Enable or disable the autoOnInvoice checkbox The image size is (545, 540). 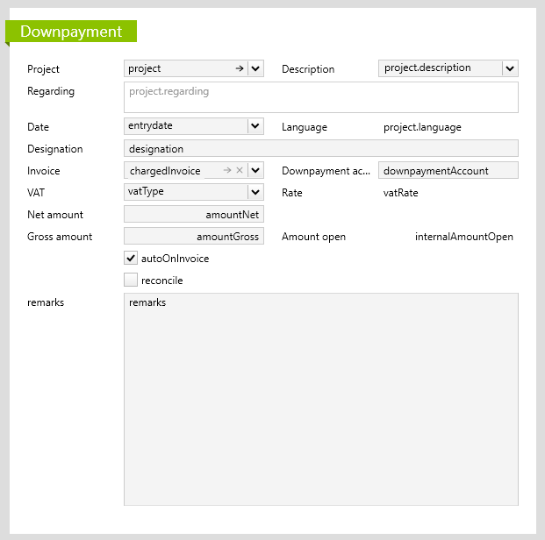coord(131,259)
